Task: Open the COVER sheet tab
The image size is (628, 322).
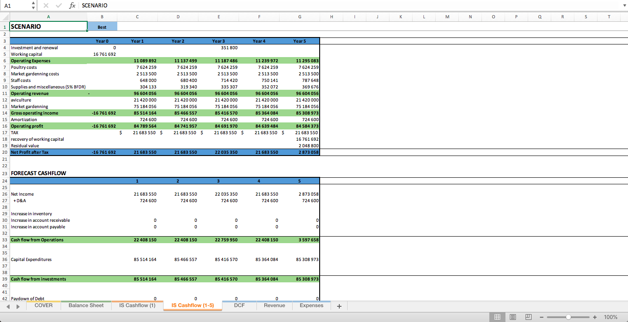Action: click(x=44, y=305)
